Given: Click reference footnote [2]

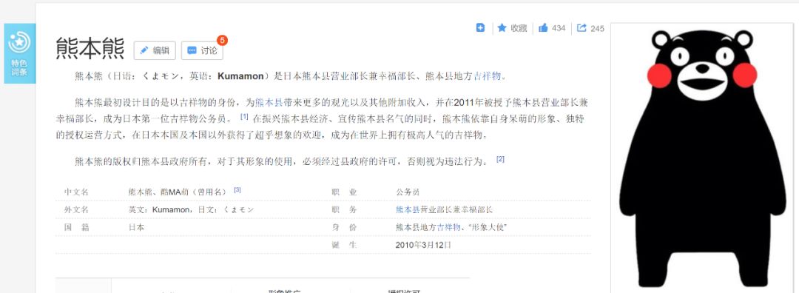Looking at the screenshot, I should [500, 159].
